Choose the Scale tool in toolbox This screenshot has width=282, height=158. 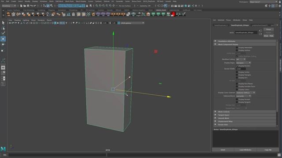pyautogui.click(x=2, y=51)
